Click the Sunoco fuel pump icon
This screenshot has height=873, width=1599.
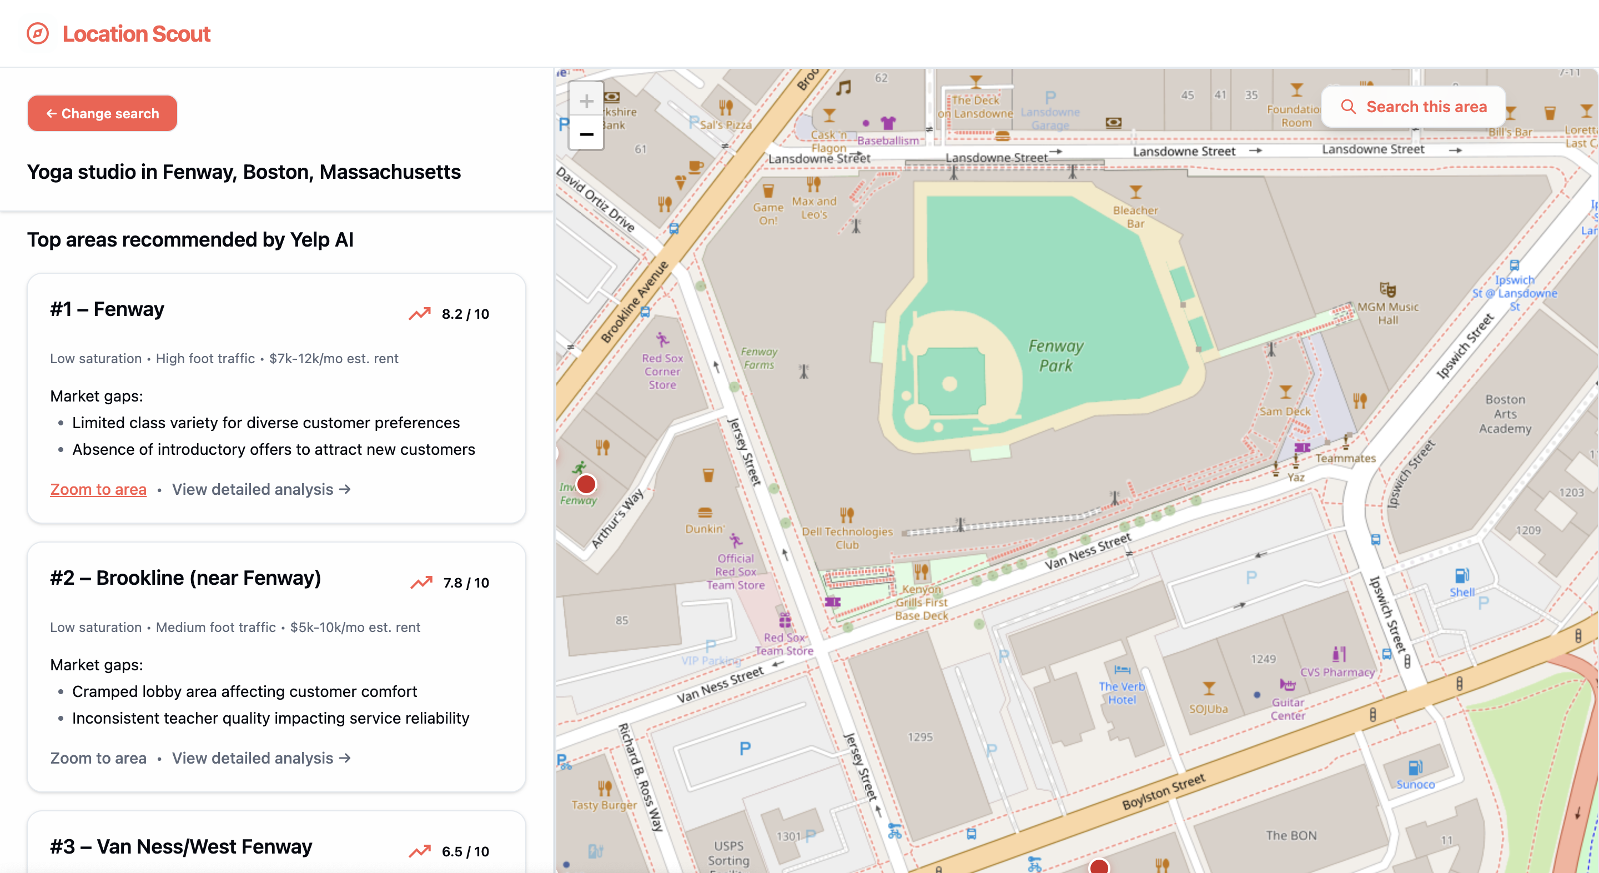(1415, 768)
